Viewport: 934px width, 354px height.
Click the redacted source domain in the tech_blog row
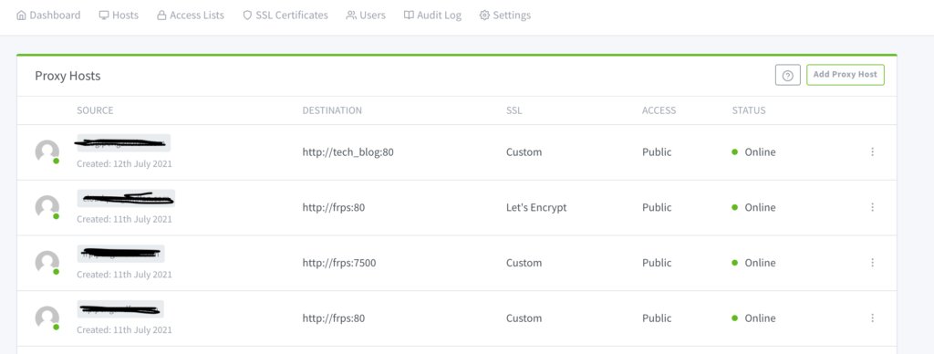click(x=123, y=143)
